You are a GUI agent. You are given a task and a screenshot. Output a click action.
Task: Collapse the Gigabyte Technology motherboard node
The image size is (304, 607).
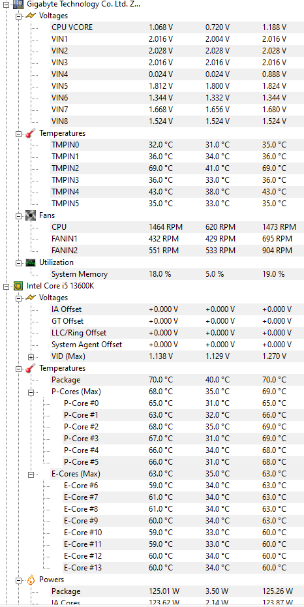(x=6, y=5)
